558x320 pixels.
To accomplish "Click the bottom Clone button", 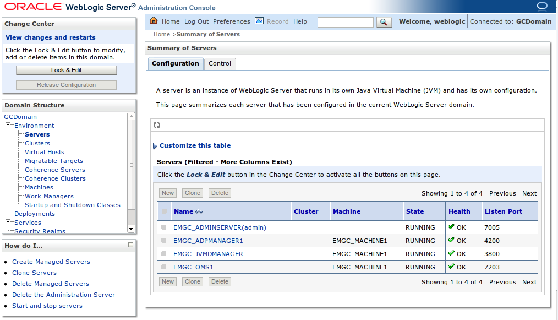I will [193, 281].
